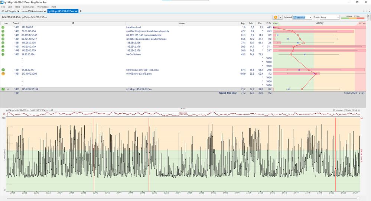Click final hop IP 145.239.237.154 in table
371x201 pixels.
pos(30,89)
